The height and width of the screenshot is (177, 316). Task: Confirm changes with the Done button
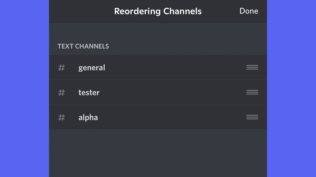(x=249, y=11)
